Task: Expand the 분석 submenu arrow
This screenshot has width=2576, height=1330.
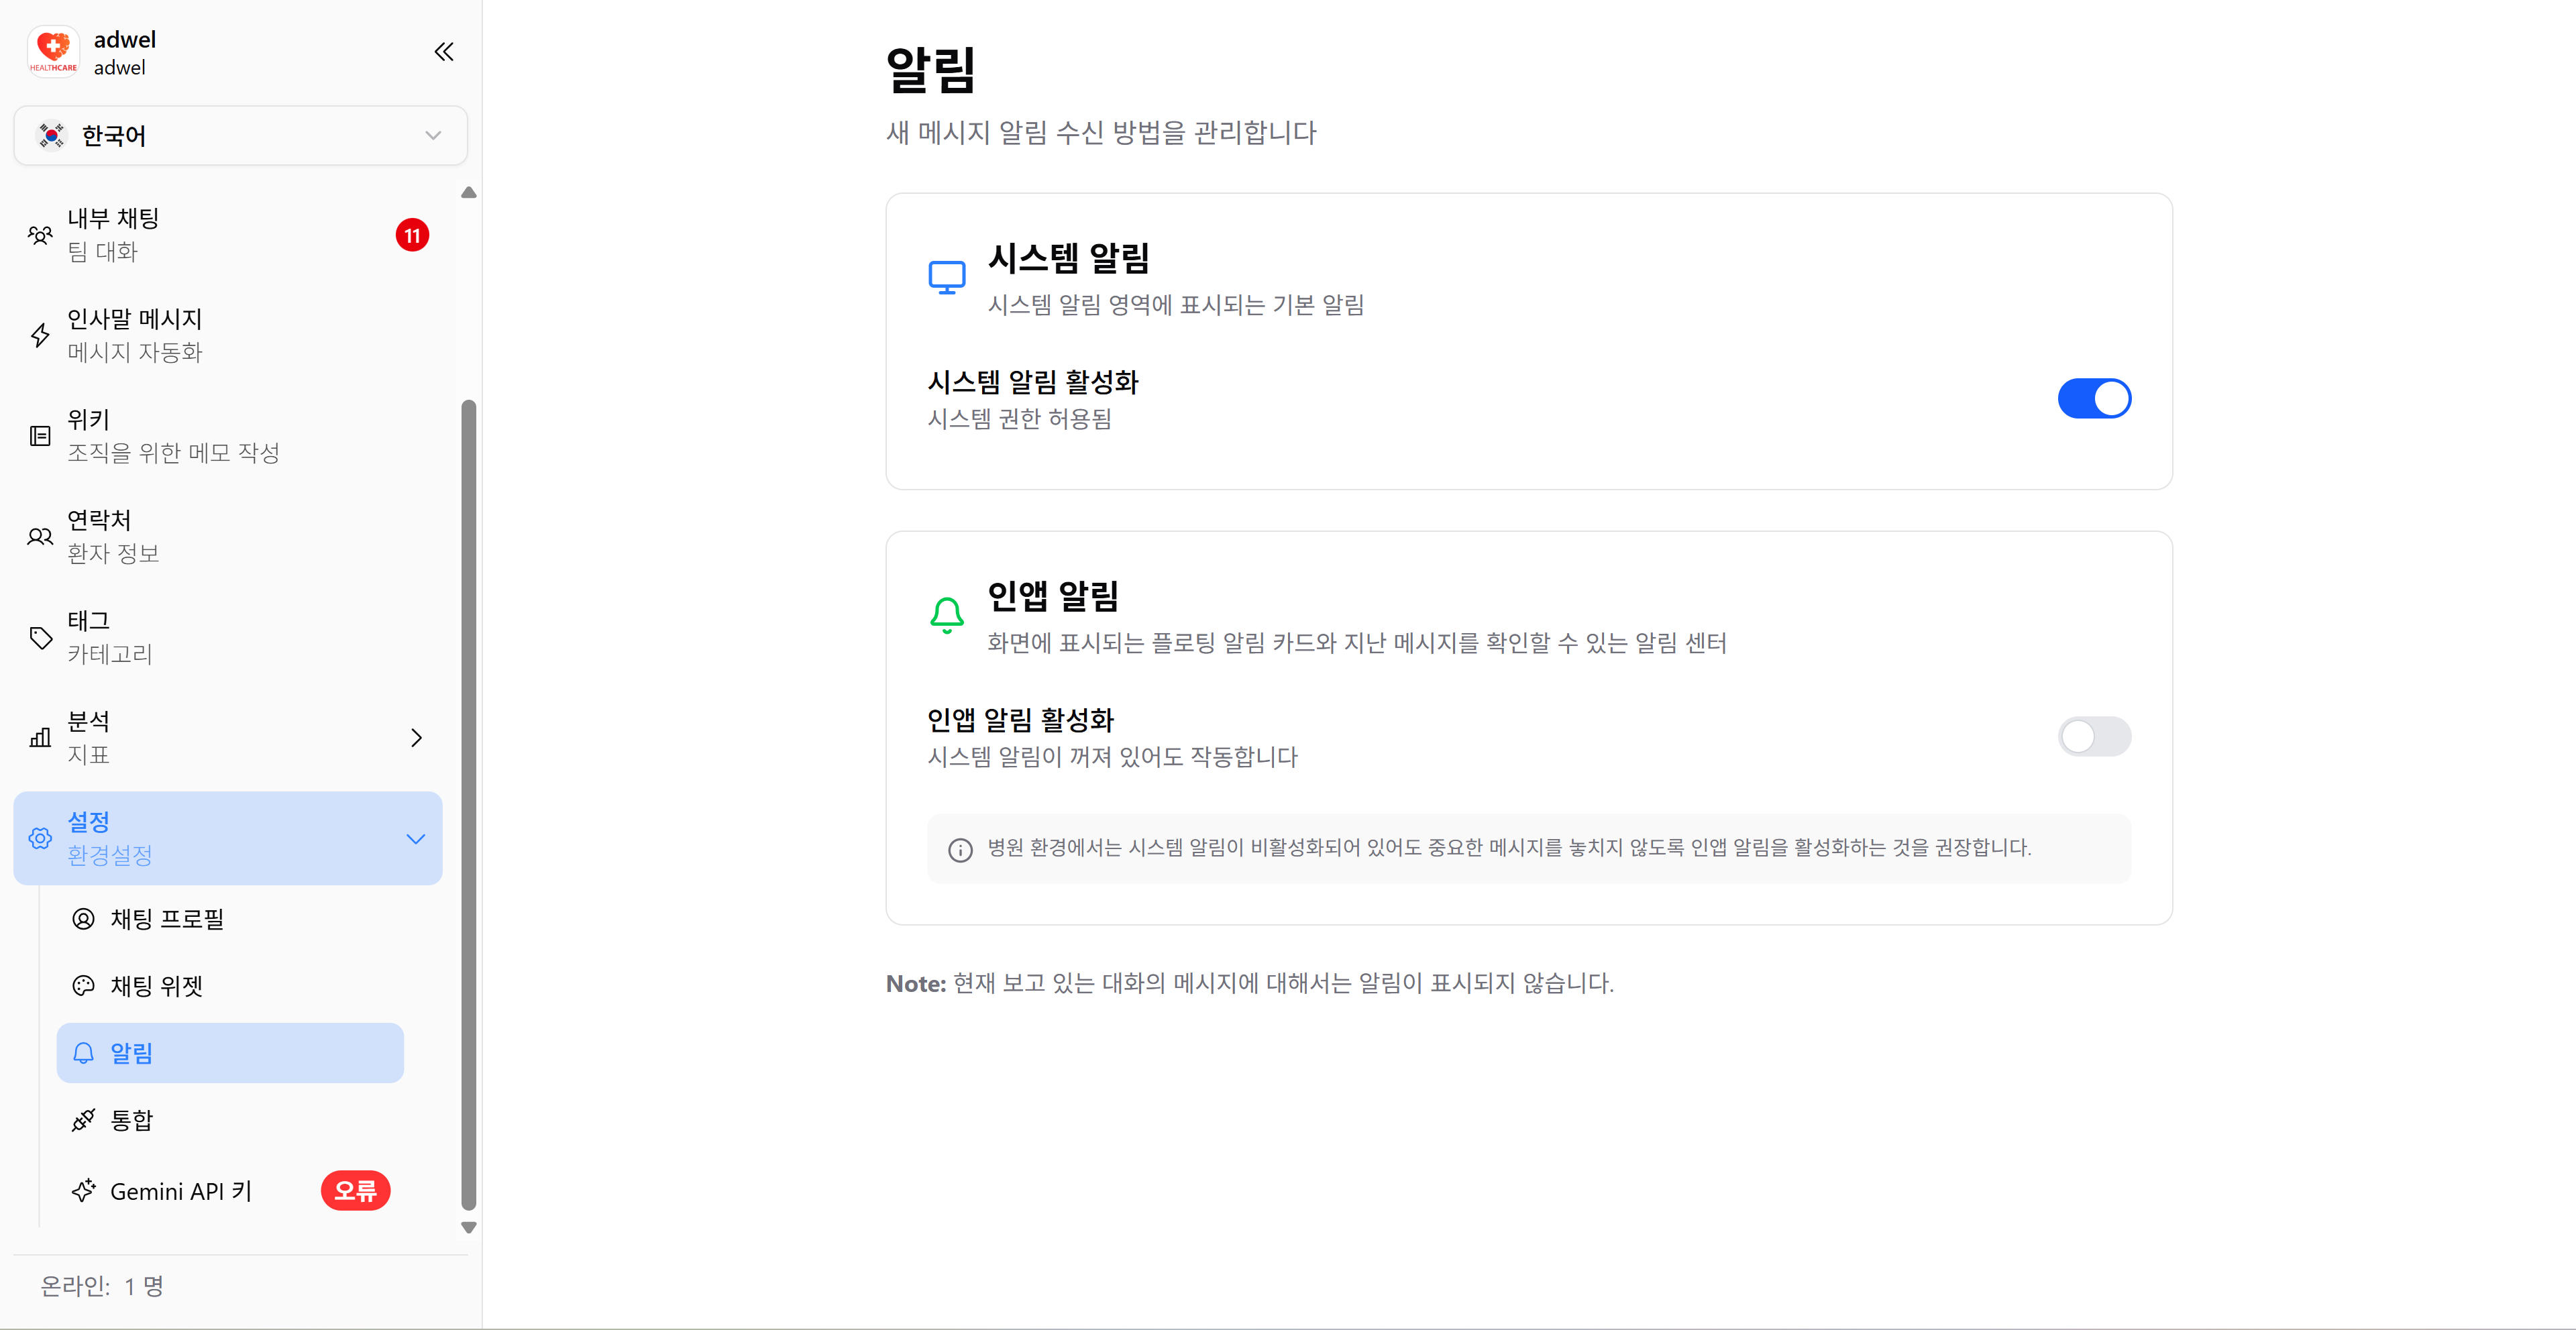Action: pos(416,737)
